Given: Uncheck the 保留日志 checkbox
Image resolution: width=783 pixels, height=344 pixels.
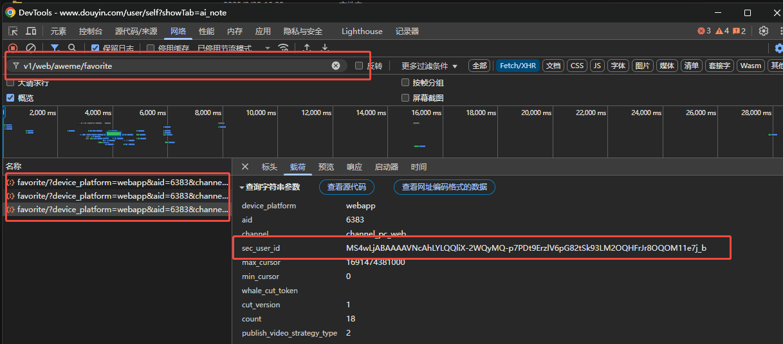Looking at the screenshot, I should pos(95,48).
